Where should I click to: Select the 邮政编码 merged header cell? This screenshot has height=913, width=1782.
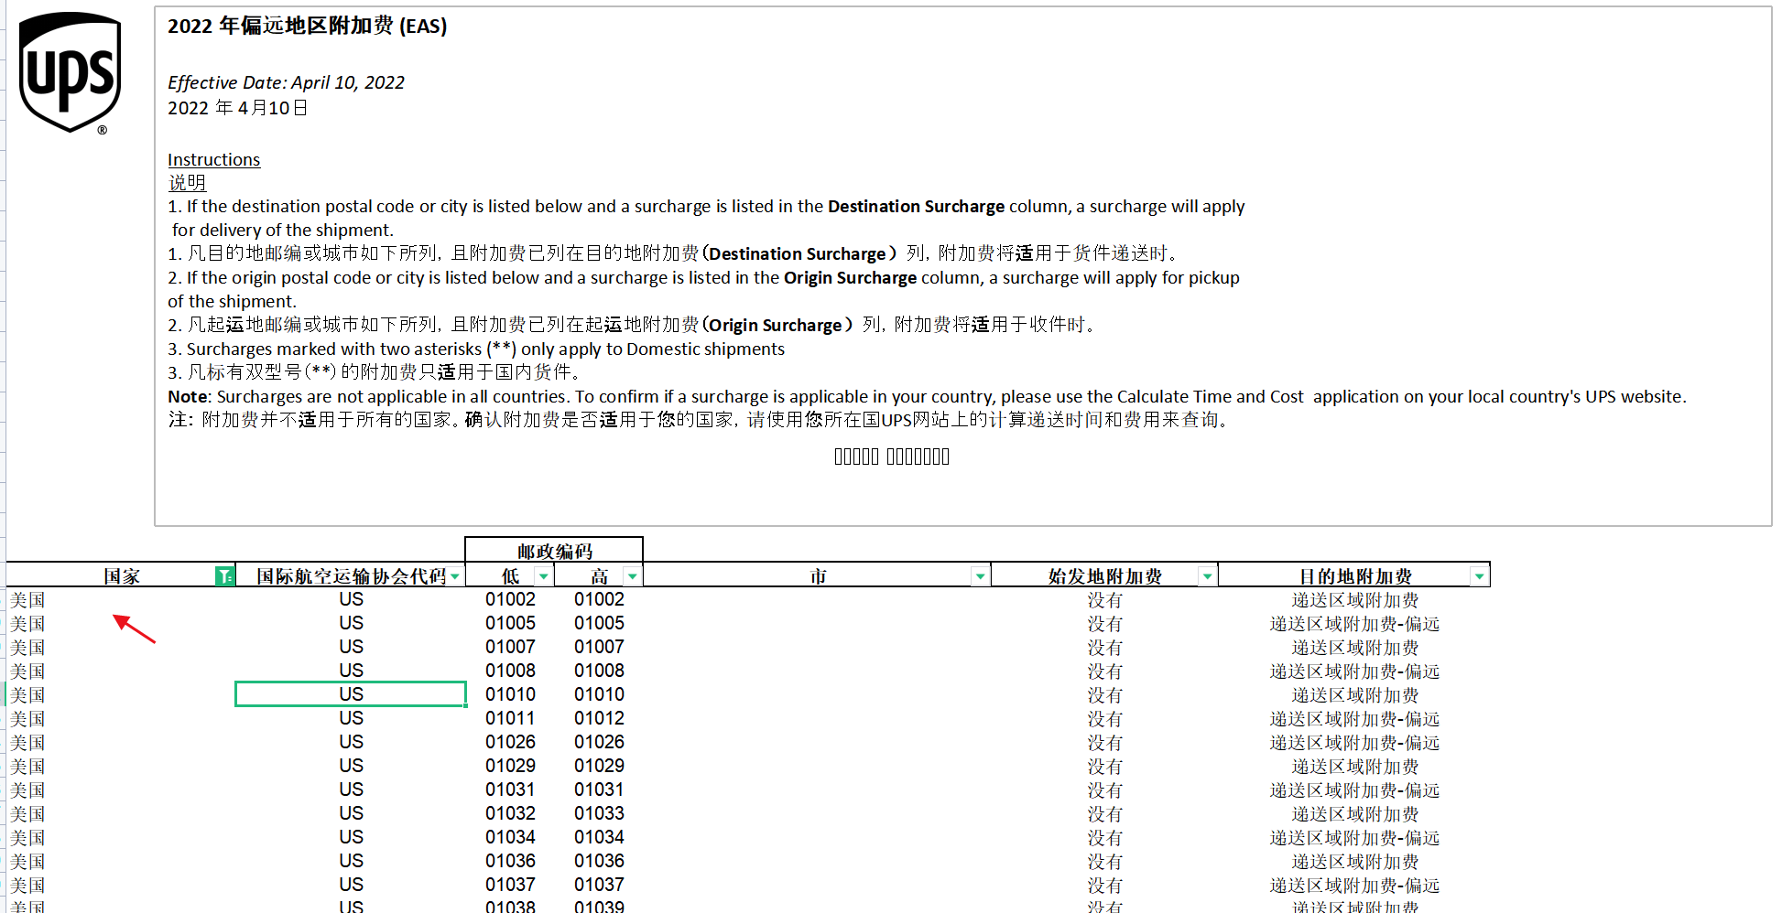point(554,551)
